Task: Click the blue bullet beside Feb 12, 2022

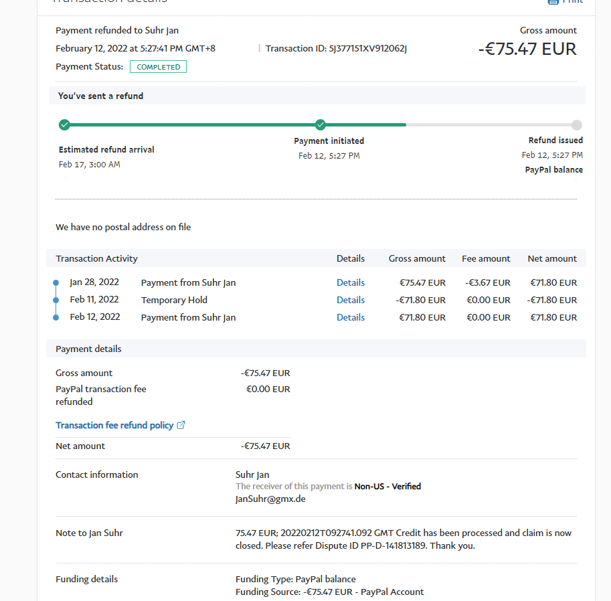Action: pos(56,318)
